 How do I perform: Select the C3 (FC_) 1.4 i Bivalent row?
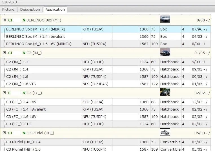click(x=105, y=109)
